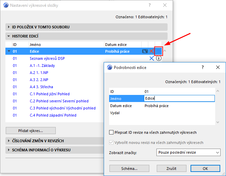Click the Jméno column header

66,45
